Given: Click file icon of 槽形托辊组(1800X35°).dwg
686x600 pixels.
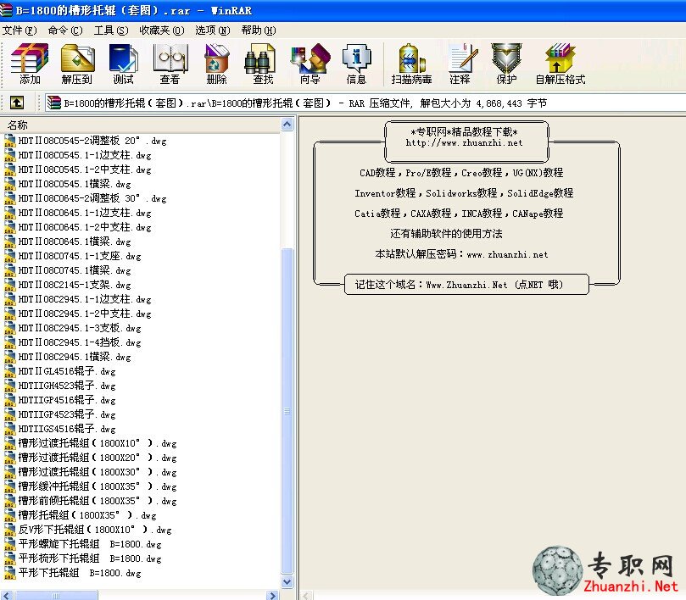Looking at the screenshot, I should [x=9, y=515].
